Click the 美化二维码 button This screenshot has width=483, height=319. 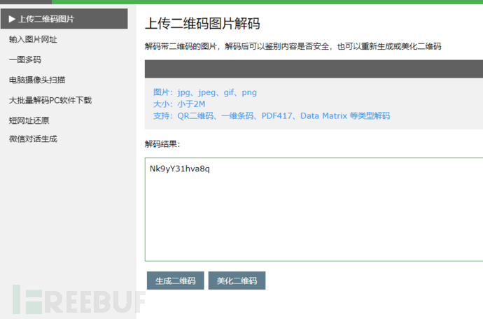(237, 281)
